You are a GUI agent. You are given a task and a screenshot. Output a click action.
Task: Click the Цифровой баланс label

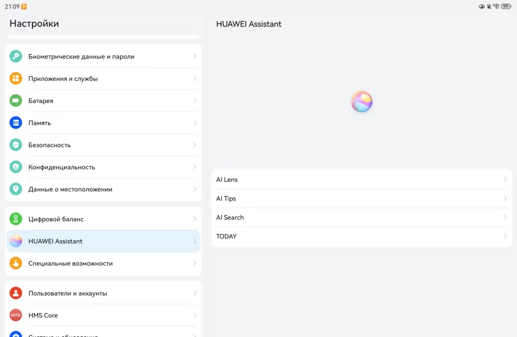coord(56,219)
